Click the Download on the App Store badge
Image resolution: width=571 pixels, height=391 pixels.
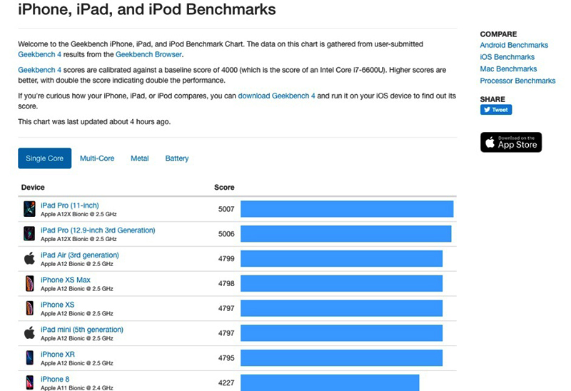point(511,142)
